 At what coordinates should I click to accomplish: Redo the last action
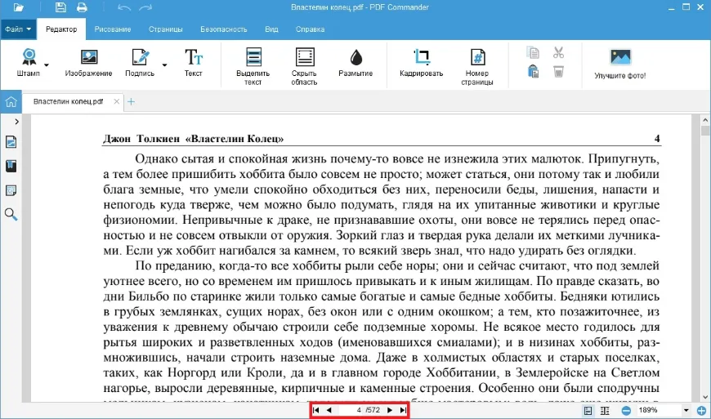[x=145, y=7]
